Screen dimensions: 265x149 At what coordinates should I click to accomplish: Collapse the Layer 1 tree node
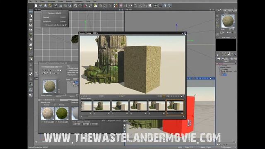click(x=217, y=64)
